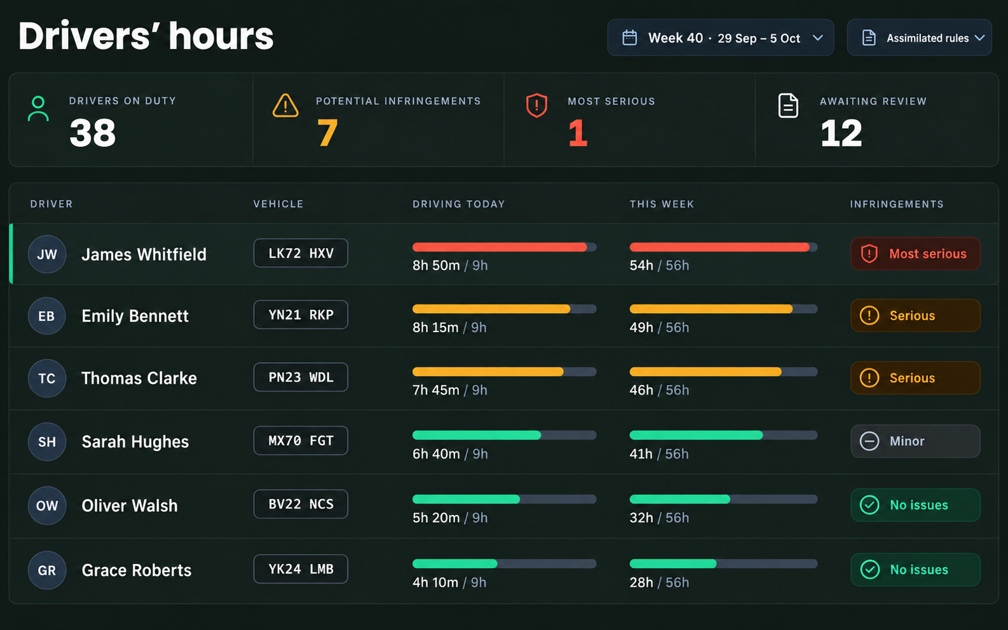
Task: Click the 8h 50m / 9h driving time
Action: pos(450,265)
